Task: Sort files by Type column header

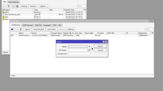Action: (x=41, y=10)
